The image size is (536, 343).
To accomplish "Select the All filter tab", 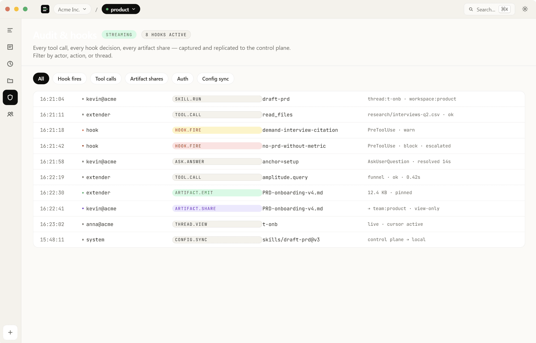I will click(x=41, y=79).
